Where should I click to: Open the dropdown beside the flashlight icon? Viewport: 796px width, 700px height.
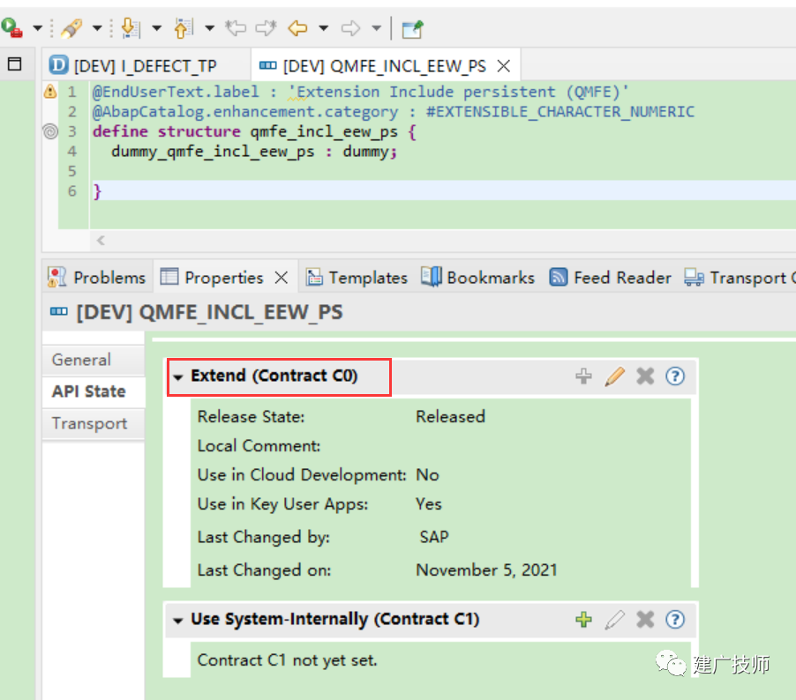click(x=97, y=28)
